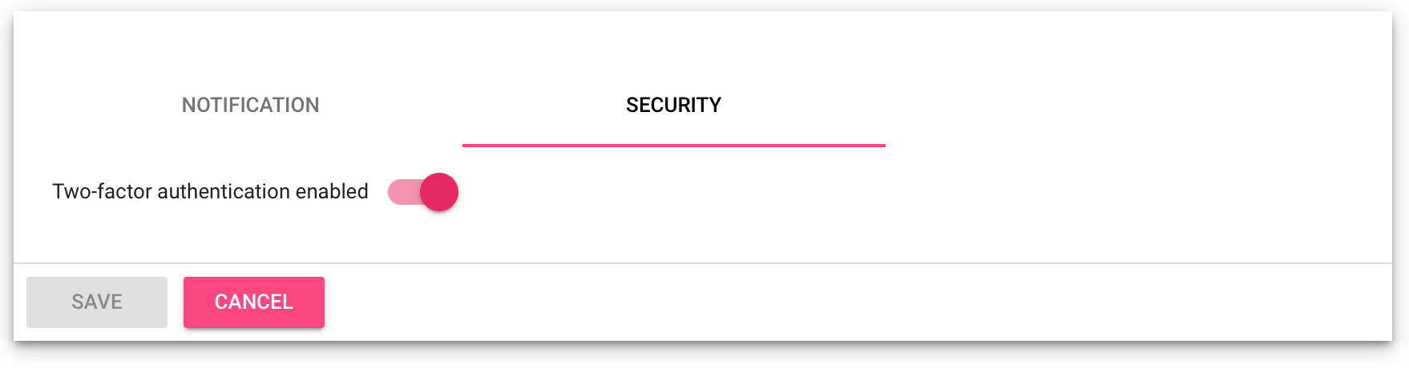The width and height of the screenshot is (1409, 368).
Task: Click the NOTIFICATION text in the tab bar
Action: click(x=250, y=105)
